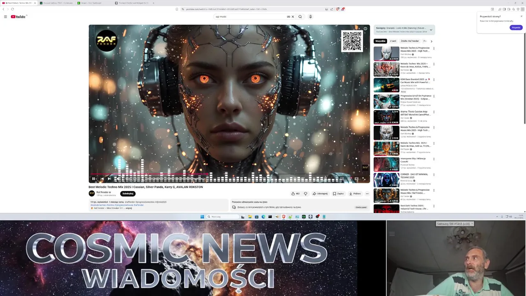Expand the description with ...więcej
The height and width of the screenshot is (296, 526).
[129, 208]
